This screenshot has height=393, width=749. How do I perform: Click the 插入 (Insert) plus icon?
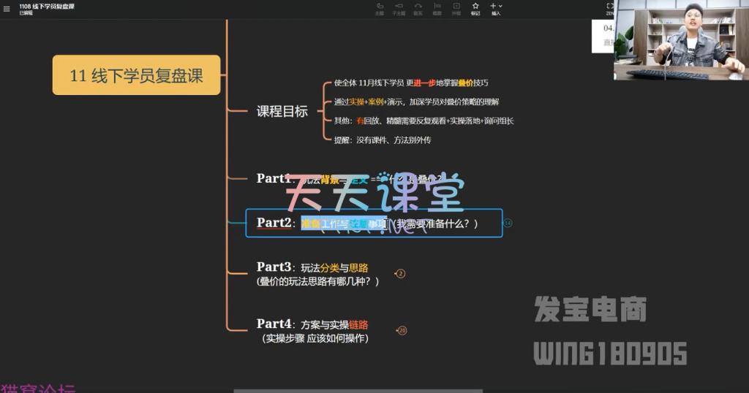(x=494, y=7)
